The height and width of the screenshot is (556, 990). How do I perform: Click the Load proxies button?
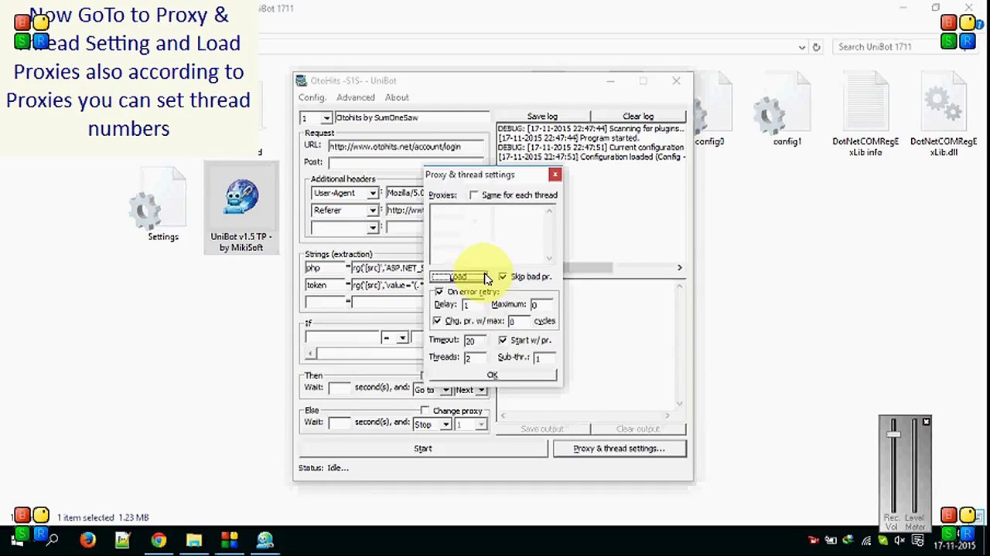coord(459,277)
